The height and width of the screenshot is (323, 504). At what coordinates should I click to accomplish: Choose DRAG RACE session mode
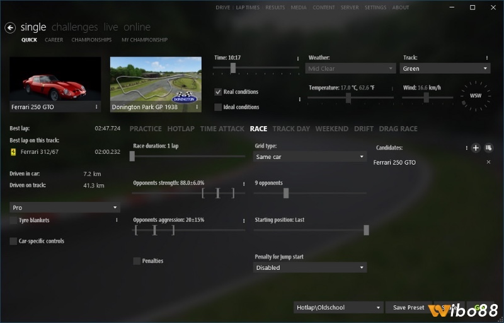[398, 129]
